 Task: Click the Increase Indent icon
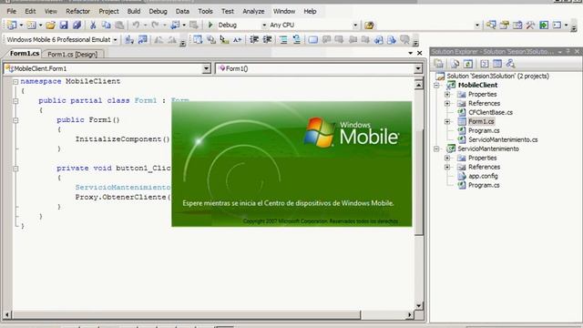(x=267, y=39)
